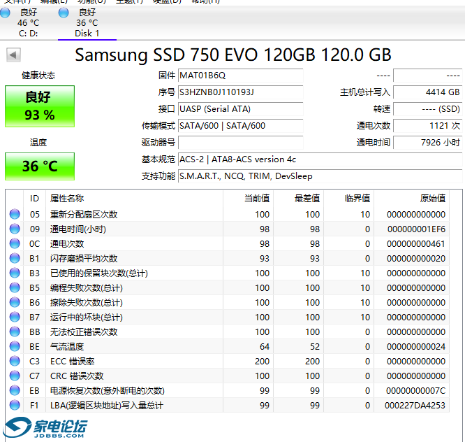
Task: Click the power on count value 1121 次
Action: coord(427,126)
